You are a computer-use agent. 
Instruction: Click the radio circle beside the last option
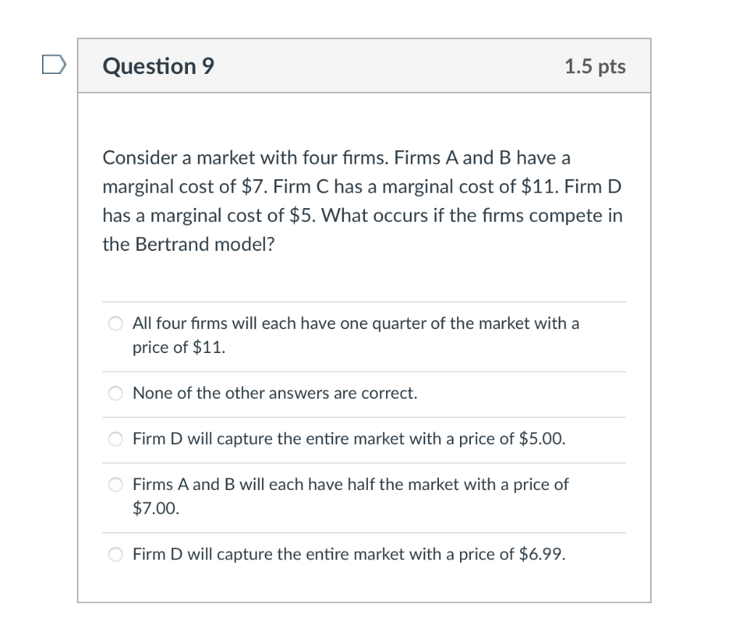tap(115, 554)
